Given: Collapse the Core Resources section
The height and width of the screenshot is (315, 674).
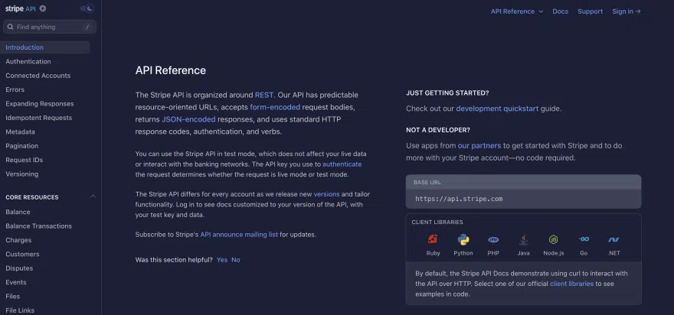Looking at the screenshot, I should pyautogui.click(x=93, y=196).
